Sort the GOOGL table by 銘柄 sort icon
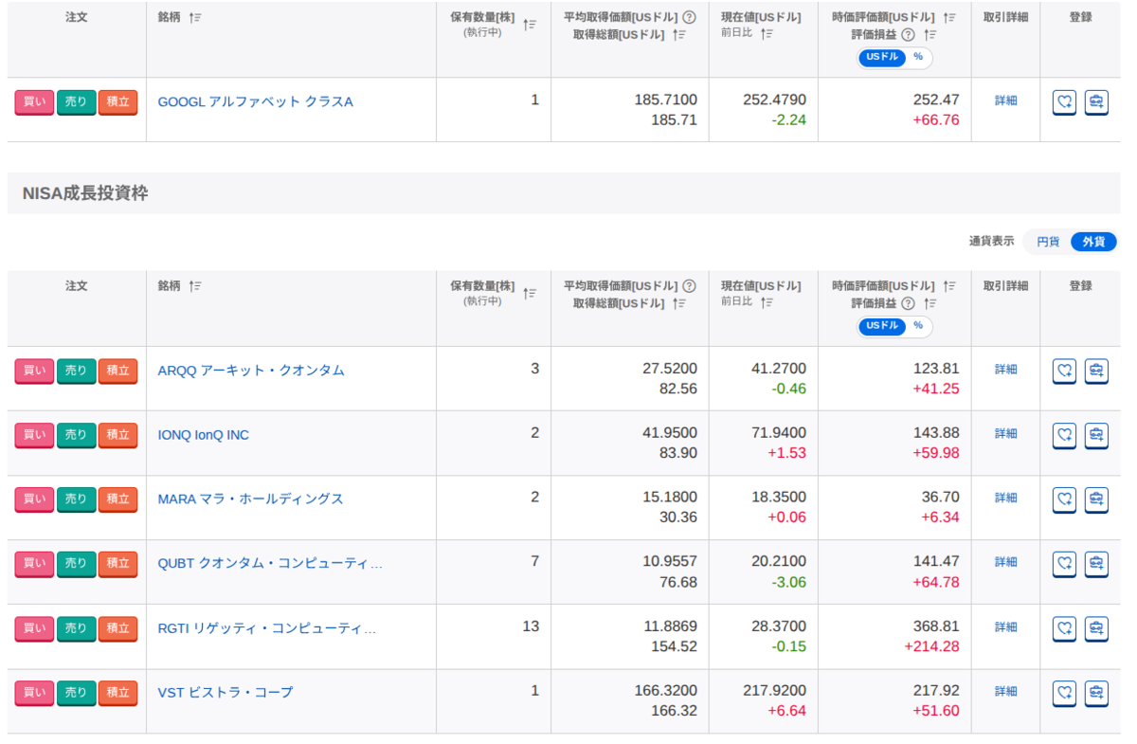Screen dimensions: 1137x744 (x=195, y=17)
